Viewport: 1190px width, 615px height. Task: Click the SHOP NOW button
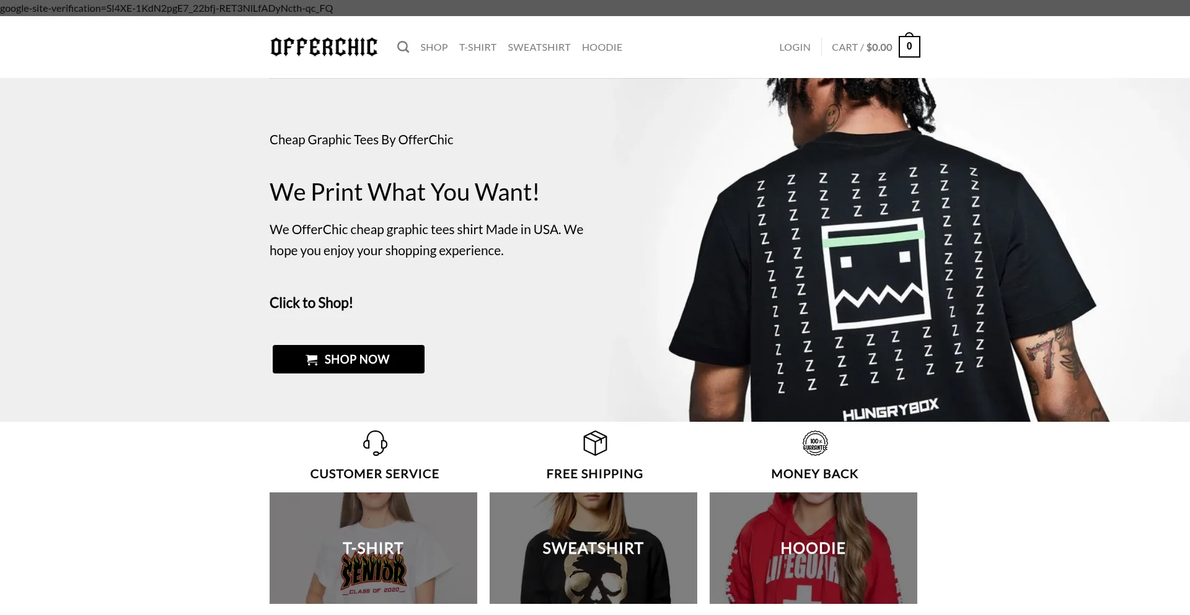[348, 359]
